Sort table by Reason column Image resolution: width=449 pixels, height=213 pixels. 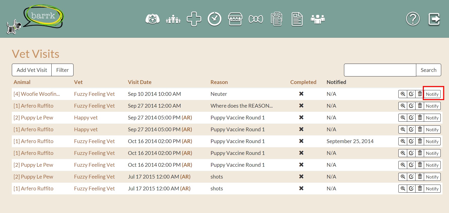coord(219,82)
